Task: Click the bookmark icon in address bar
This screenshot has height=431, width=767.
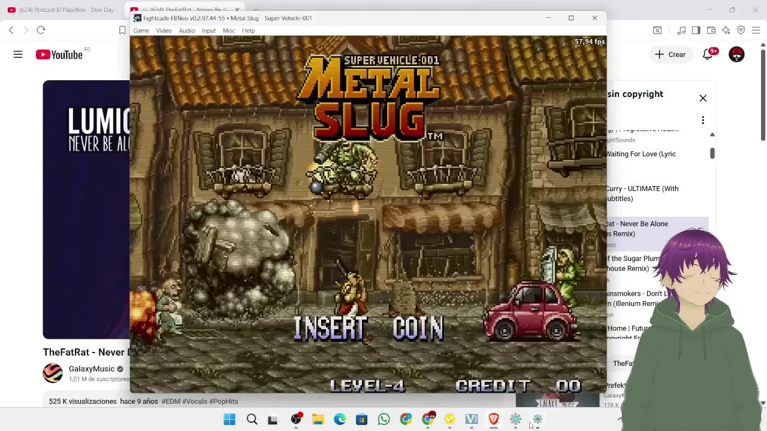Action: coord(122,30)
